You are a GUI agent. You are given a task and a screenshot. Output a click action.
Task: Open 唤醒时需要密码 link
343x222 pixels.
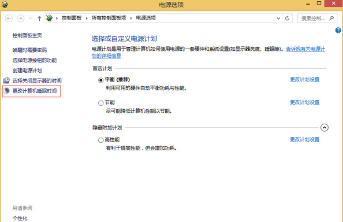(x=29, y=50)
